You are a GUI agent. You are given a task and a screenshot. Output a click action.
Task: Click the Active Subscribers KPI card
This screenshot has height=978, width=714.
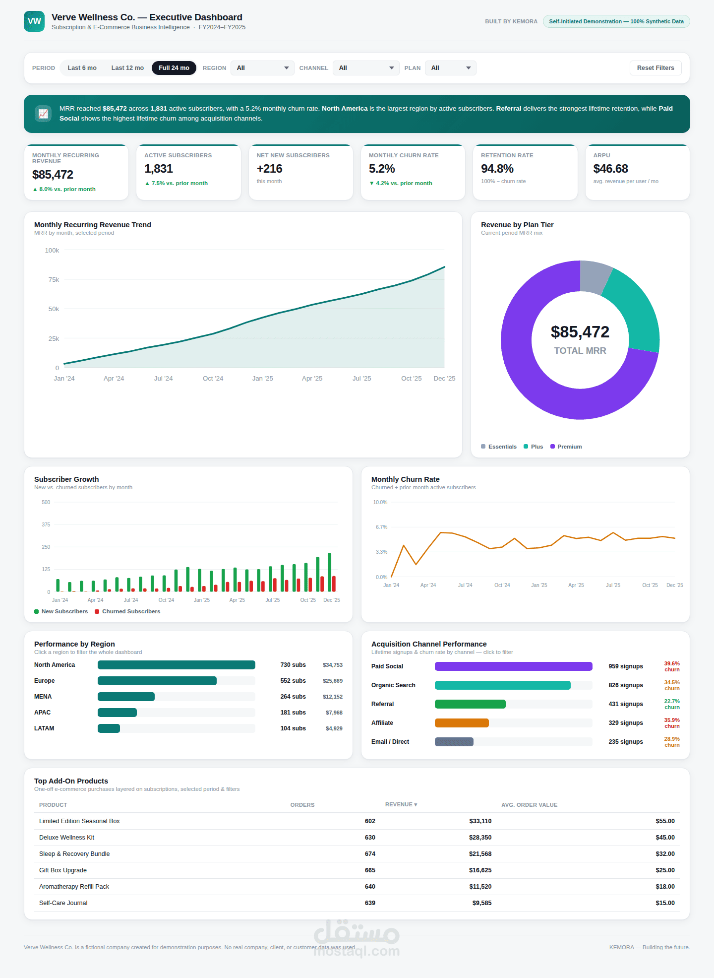tap(188, 172)
